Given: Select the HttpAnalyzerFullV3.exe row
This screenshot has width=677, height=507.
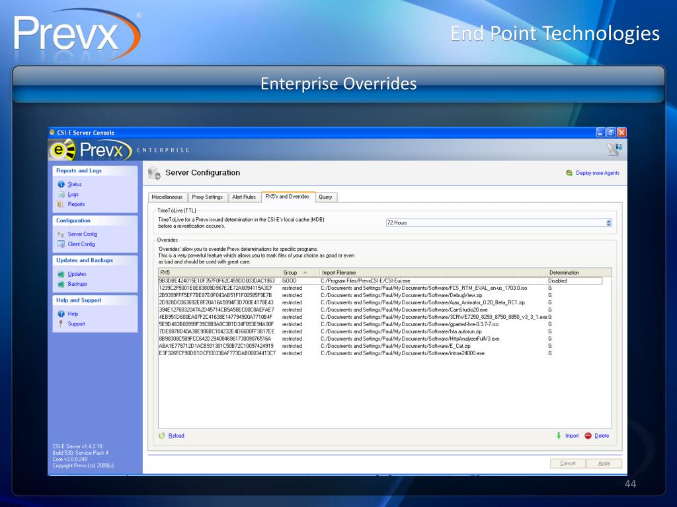Looking at the screenshot, I should [380, 339].
